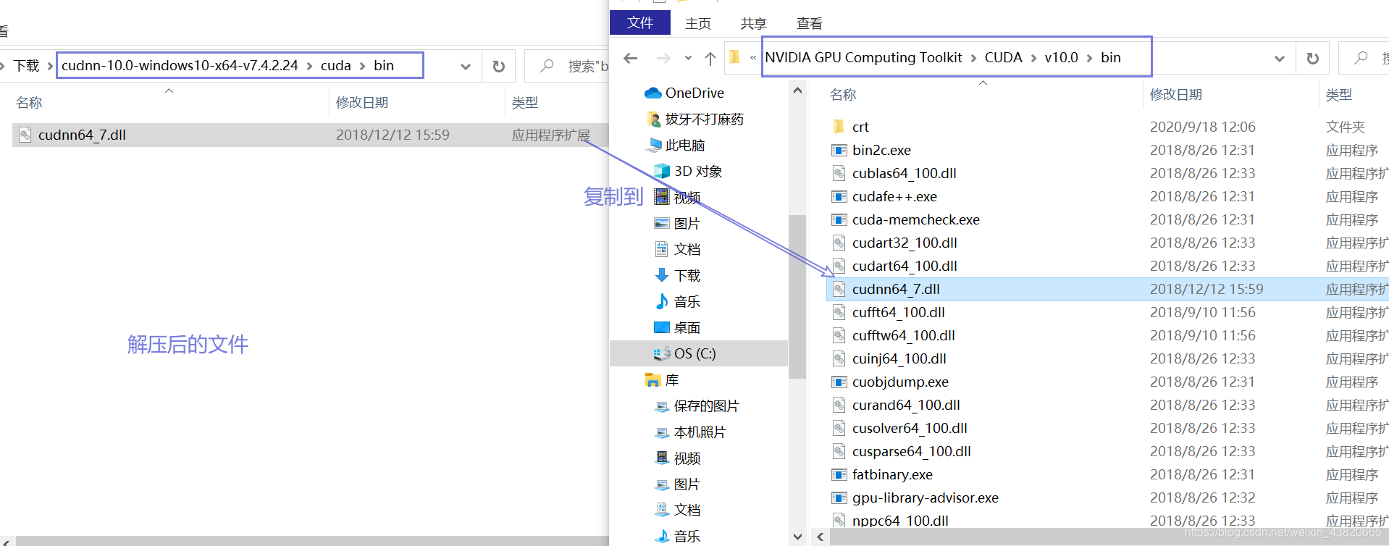Viewport: 1389px width, 546px height.
Task: Click the cudnn-10.0-windows10-x64-v7.4.2.24 breadcrumb
Action: (x=180, y=65)
